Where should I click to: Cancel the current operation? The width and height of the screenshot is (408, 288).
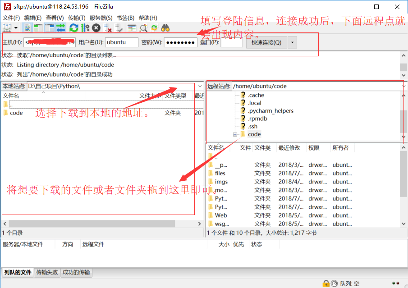(x=96, y=27)
